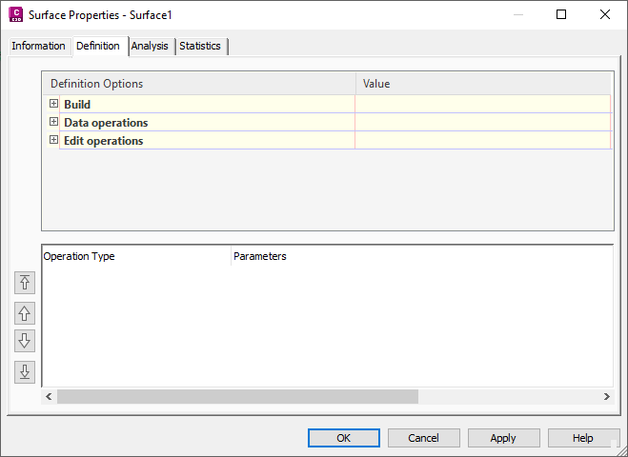Switch to the Information tab
628x457 pixels.
39,46
